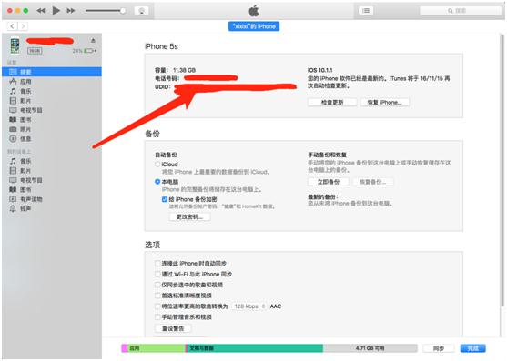Viewport: 507px width, 361px height.
Task: Click the vertical scrollbar on the right
Action: (x=502, y=169)
